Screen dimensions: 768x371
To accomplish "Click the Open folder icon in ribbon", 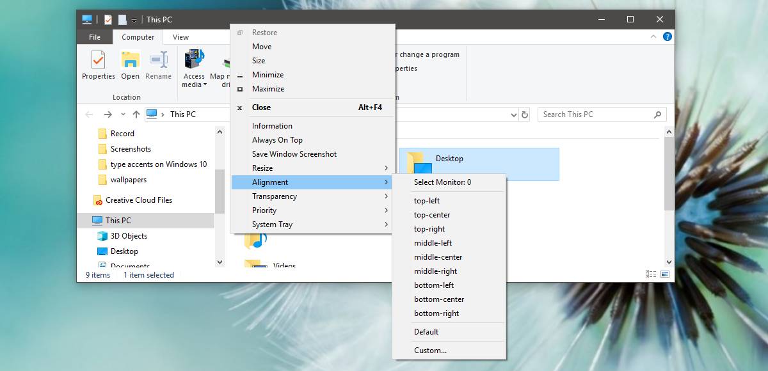I will [130, 64].
